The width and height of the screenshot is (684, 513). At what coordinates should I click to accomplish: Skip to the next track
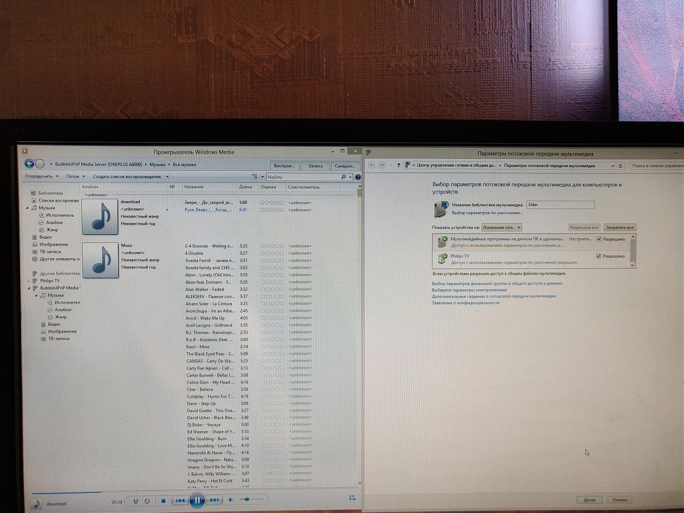coord(214,500)
